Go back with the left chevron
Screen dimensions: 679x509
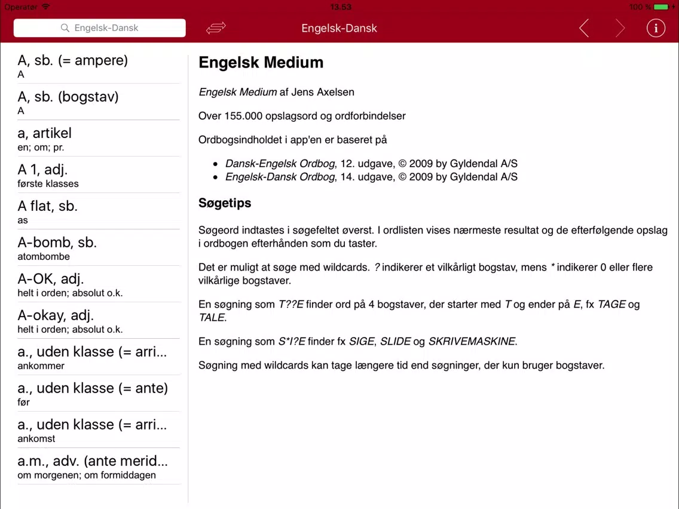(584, 29)
